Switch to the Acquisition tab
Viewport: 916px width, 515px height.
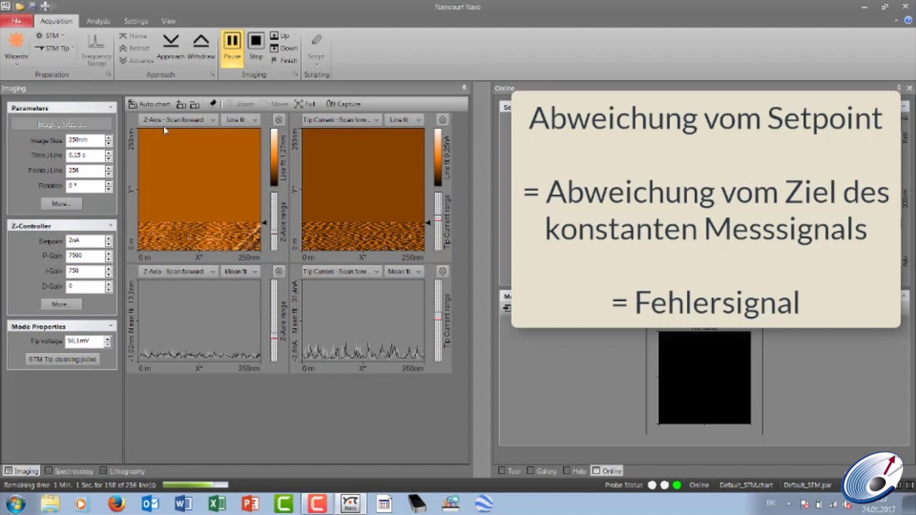(x=56, y=21)
